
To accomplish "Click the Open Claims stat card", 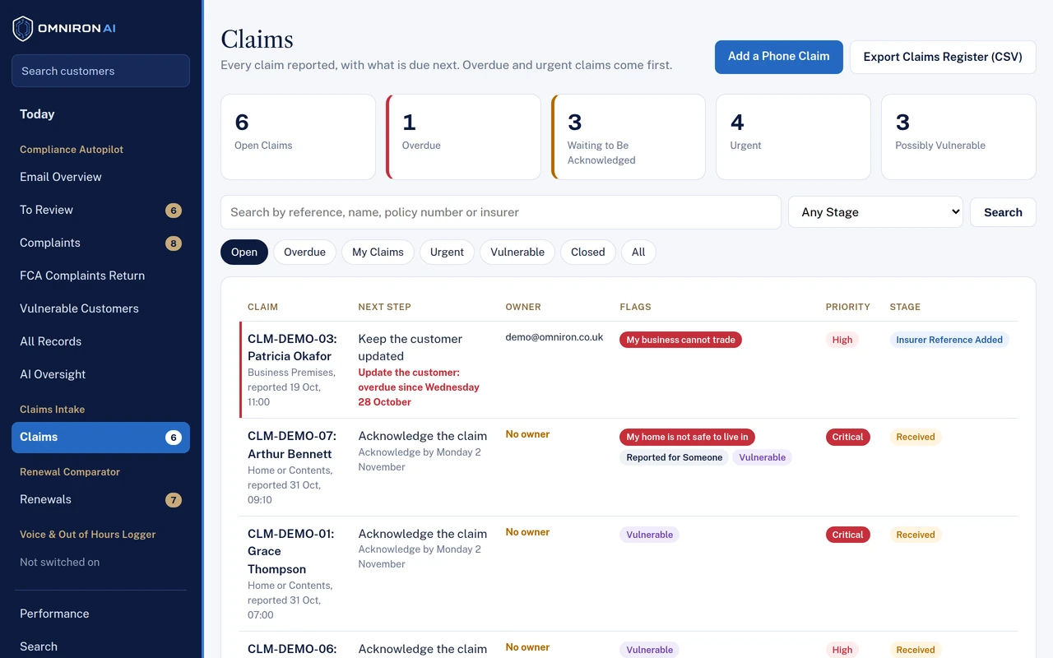I will pyautogui.click(x=298, y=137).
